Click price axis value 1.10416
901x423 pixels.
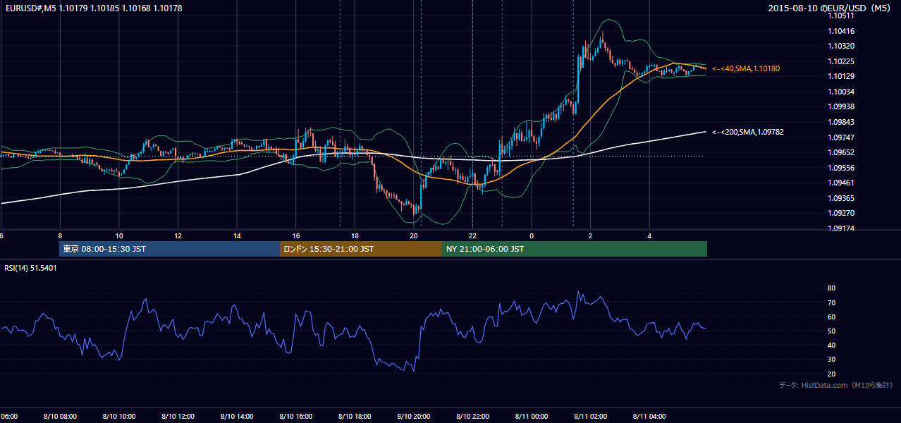click(x=840, y=31)
